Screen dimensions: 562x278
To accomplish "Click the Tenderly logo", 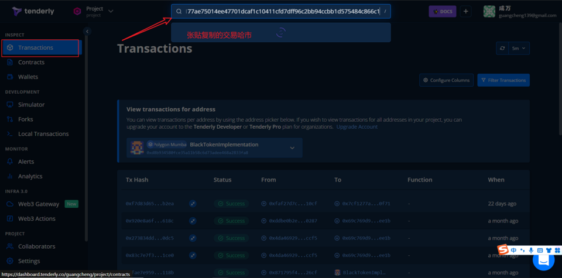I will pos(33,11).
